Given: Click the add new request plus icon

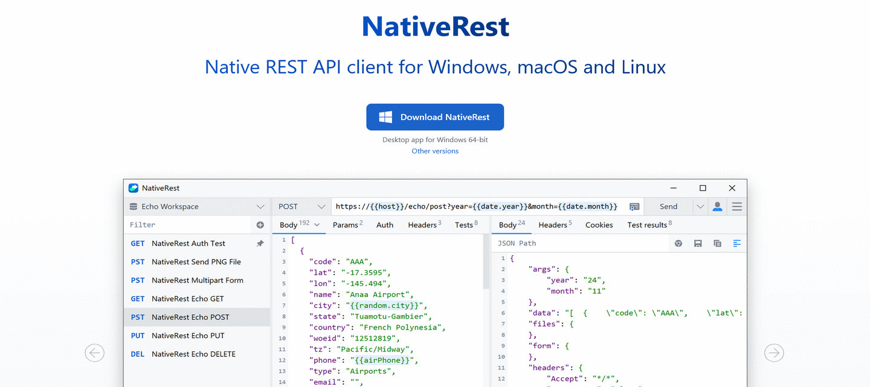Looking at the screenshot, I should click(x=260, y=225).
